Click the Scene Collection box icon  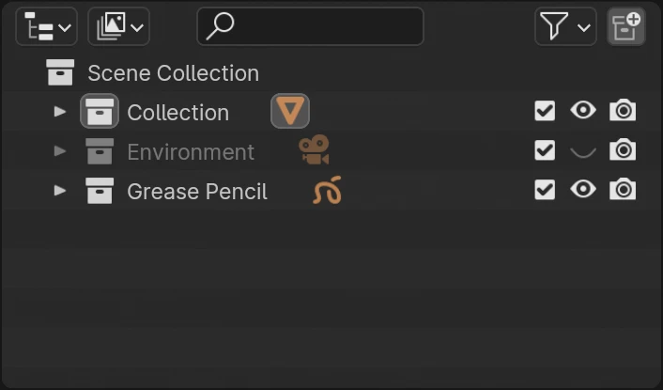pyautogui.click(x=60, y=72)
